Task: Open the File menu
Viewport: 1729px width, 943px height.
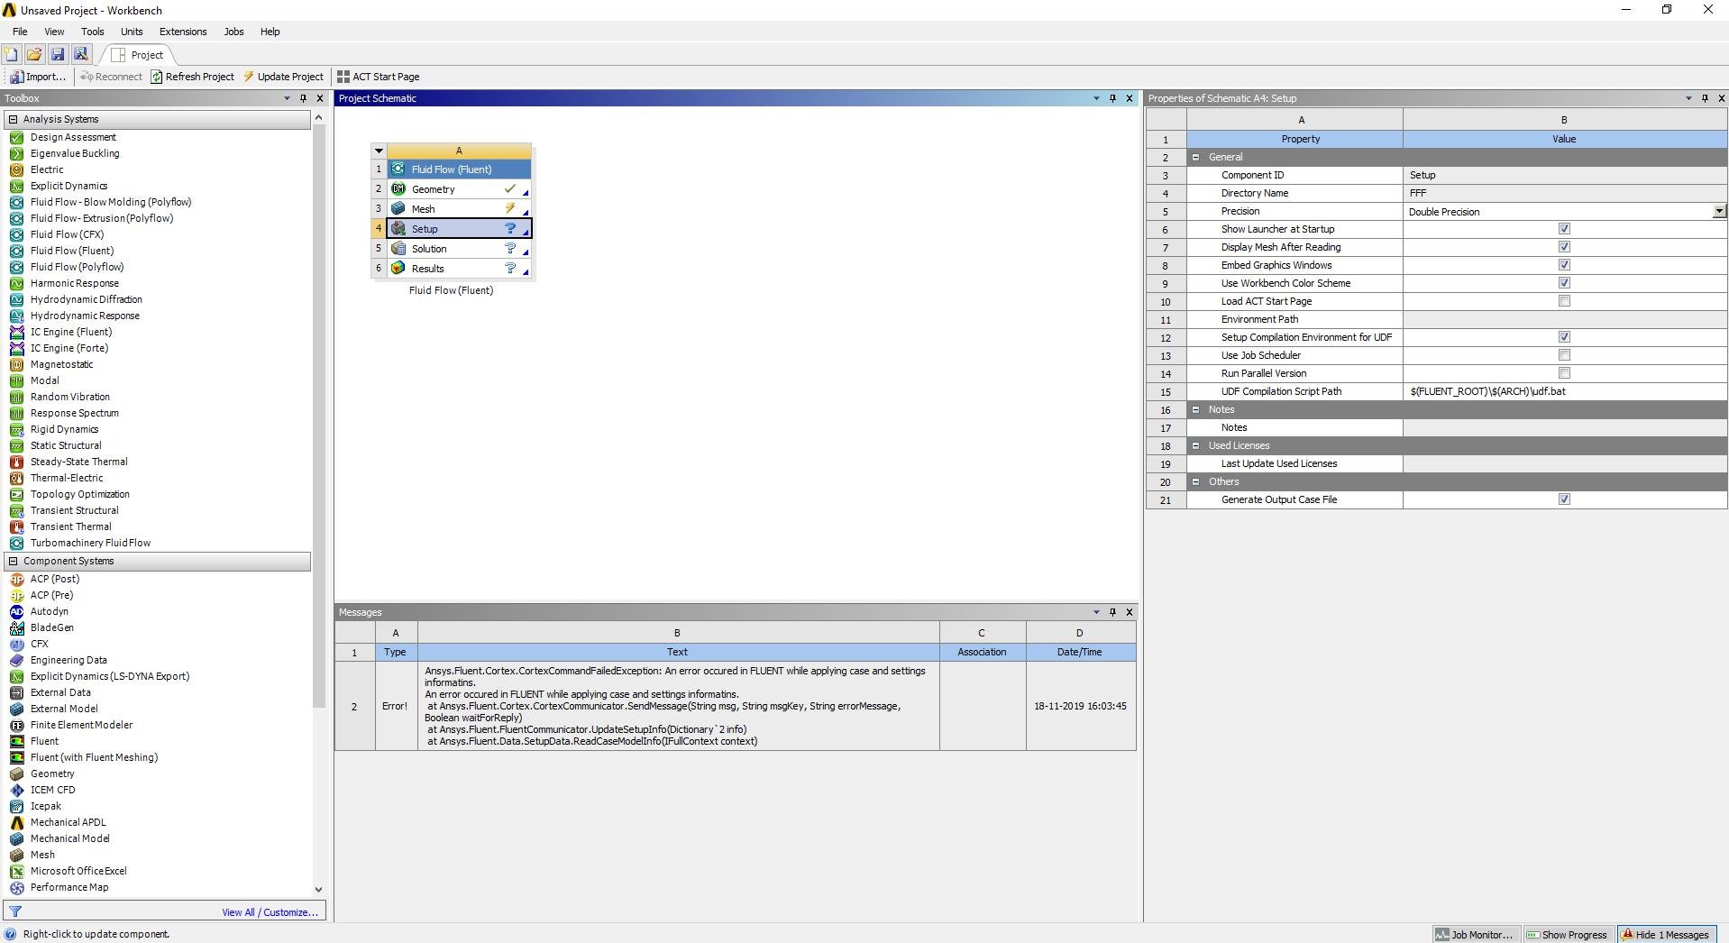Action: (20, 32)
